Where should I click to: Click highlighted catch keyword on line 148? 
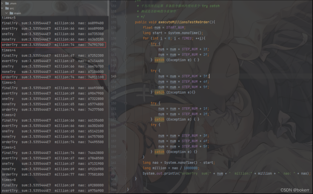(159, 92)
